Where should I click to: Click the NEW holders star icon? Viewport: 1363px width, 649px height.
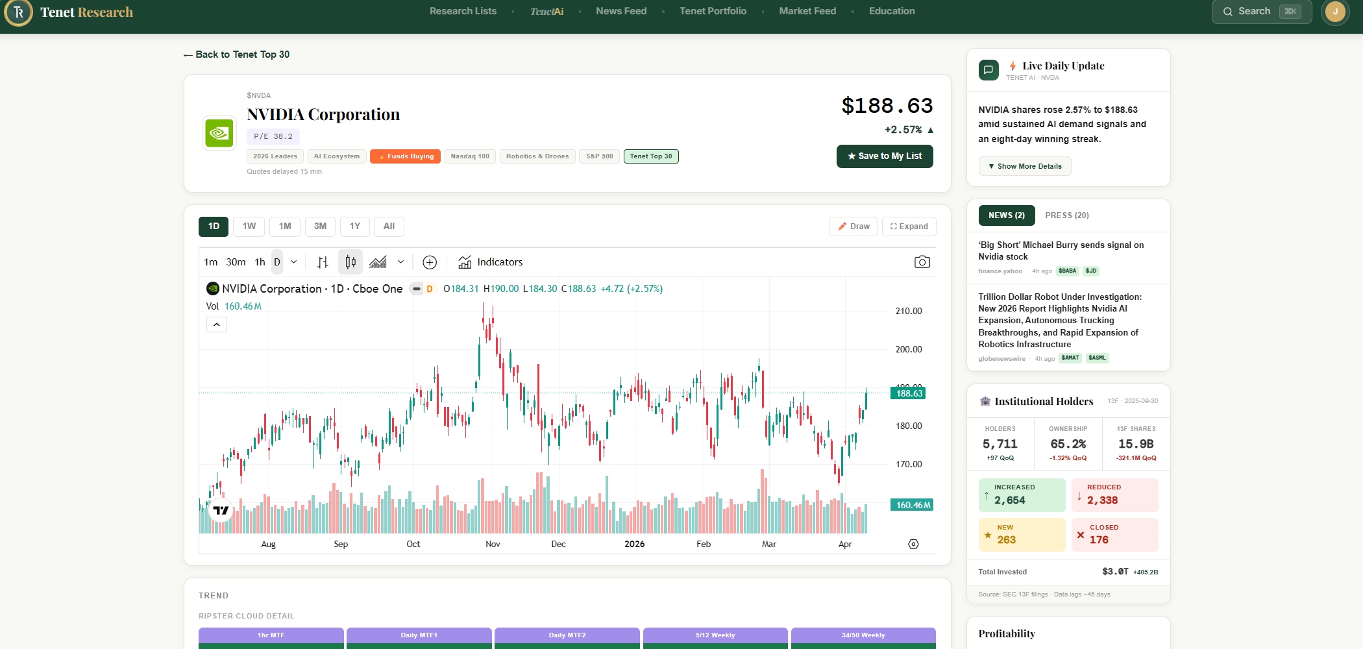coord(988,535)
